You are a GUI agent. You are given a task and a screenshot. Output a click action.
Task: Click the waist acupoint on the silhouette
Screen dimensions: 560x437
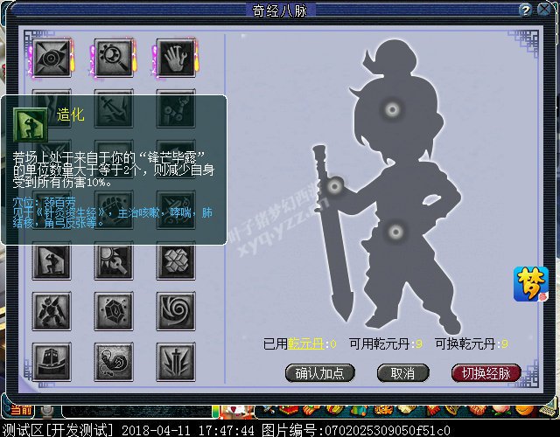pos(395,232)
